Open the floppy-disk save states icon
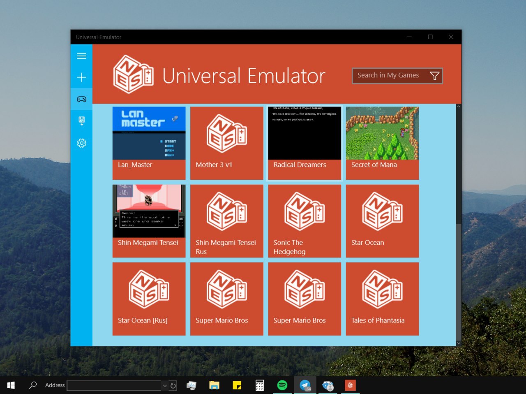 click(81, 121)
